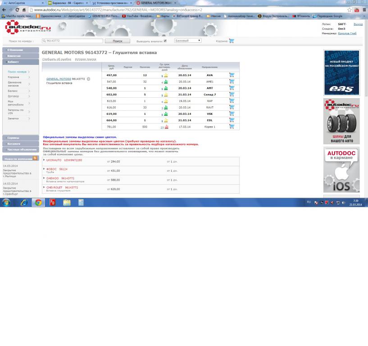The height and width of the screenshot is (346, 368).
Task: Expand the О Компании sidebar section
Action: coord(21,50)
